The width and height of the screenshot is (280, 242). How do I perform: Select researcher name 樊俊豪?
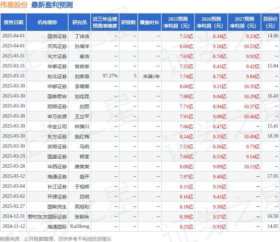tap(82, 66)
